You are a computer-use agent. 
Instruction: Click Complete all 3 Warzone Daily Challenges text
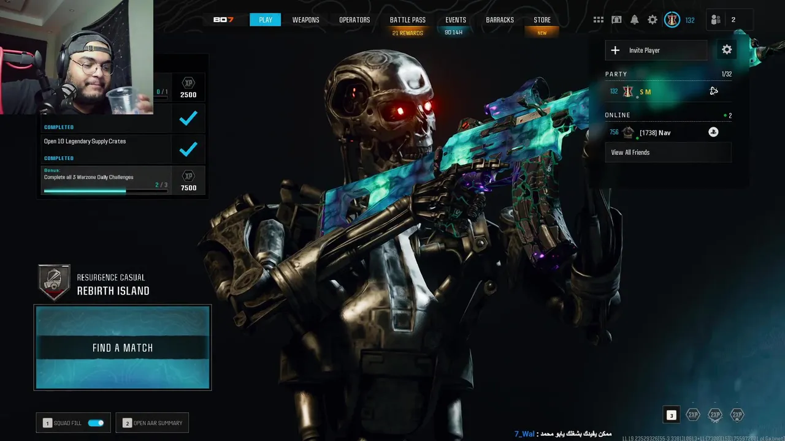click(x=88, y=177)
